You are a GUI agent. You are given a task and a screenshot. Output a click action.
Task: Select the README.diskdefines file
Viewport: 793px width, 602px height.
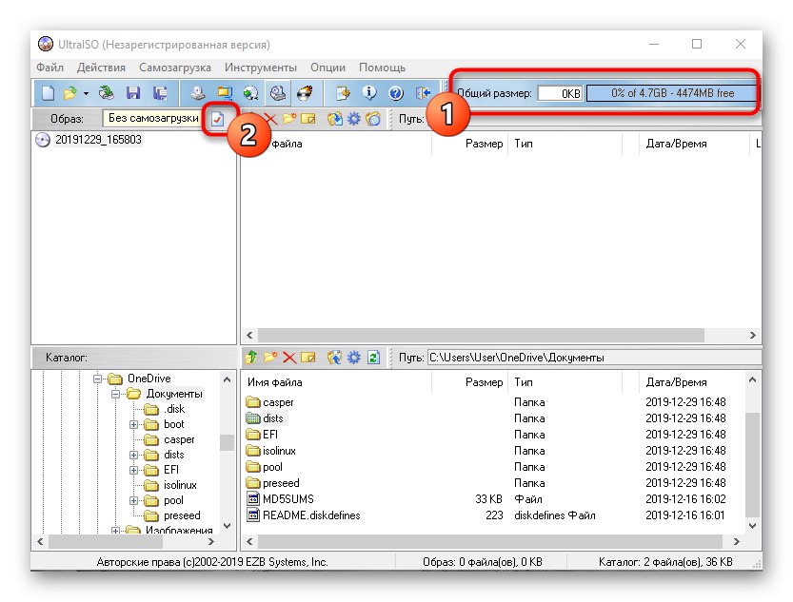click(x=311, y=515)
